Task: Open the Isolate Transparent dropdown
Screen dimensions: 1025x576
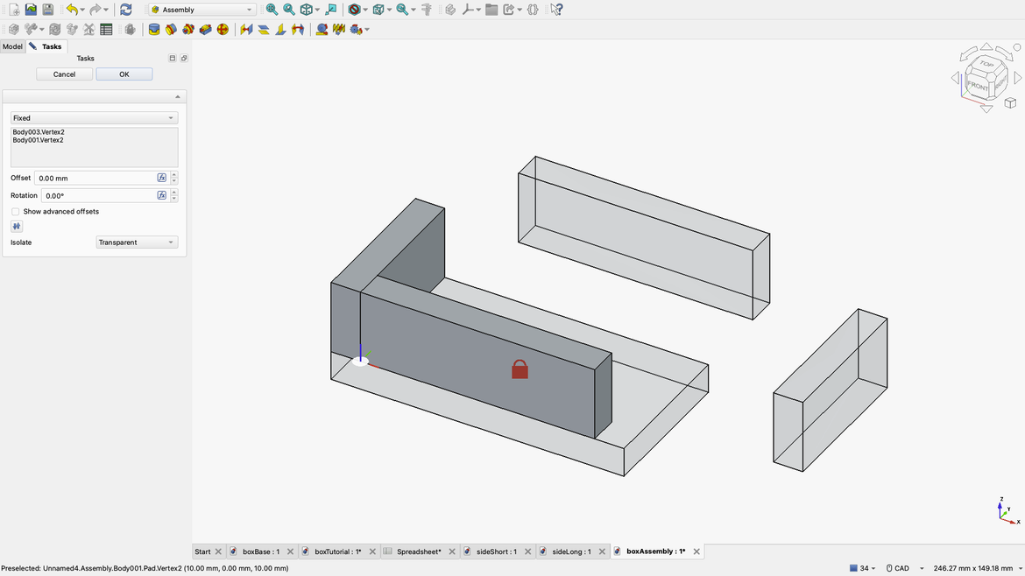Action: [x=137, y=242]
